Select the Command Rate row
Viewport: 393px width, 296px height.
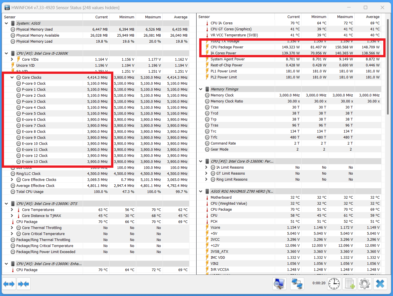pyautogui.click(x=289, y=143)
